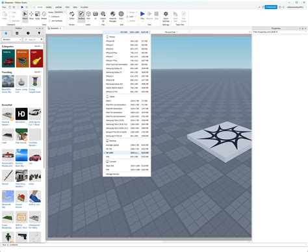Open the VIEW ribbon tab

pos(75,7)
